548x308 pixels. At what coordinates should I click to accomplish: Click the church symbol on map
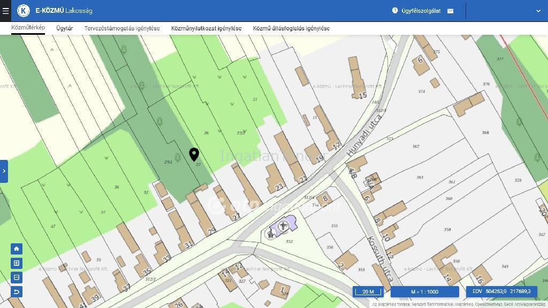point(283,227)
